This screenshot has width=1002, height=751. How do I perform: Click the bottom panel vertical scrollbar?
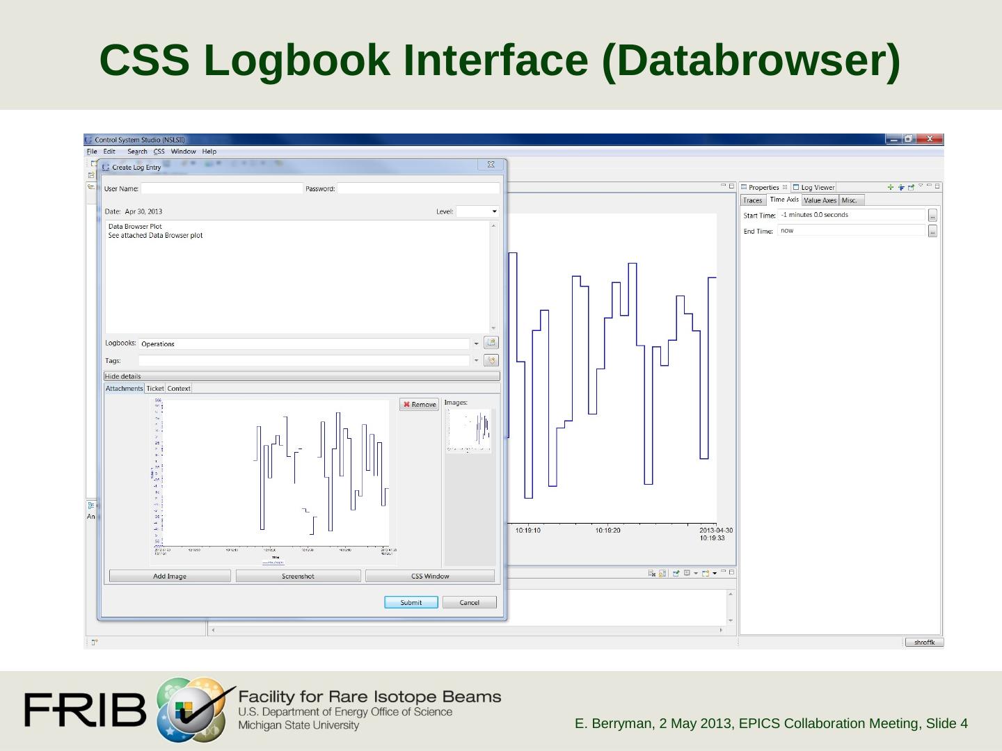click(x=731, y=607)
